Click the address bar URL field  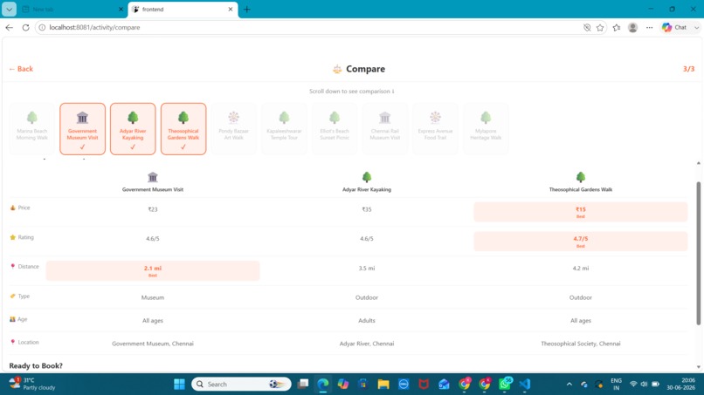310,27
